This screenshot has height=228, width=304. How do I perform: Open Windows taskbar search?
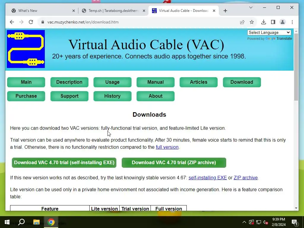(x=21, y=222)
